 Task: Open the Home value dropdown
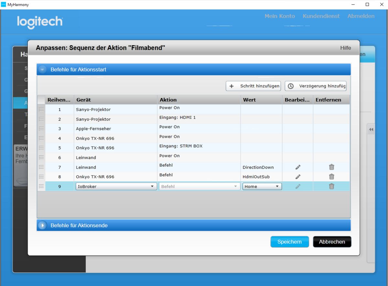[x=262, y=186]
